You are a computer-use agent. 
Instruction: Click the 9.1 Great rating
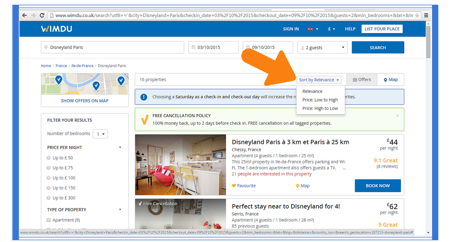[386, 160]
